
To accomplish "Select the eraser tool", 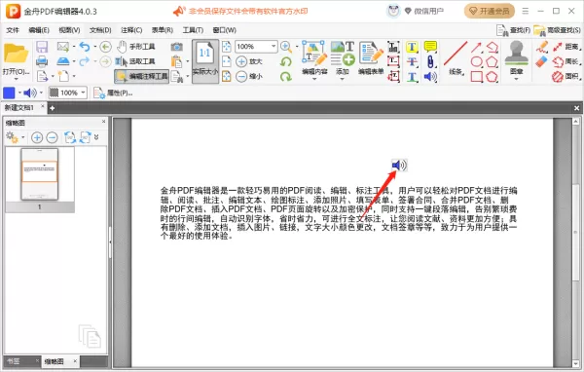I will tap(541, 61).
